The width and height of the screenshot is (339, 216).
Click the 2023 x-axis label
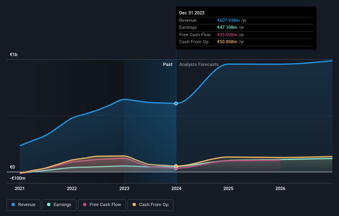click(x=124, y=188)
